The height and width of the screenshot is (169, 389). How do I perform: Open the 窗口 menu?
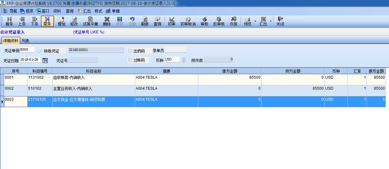(x=43, y=11)
